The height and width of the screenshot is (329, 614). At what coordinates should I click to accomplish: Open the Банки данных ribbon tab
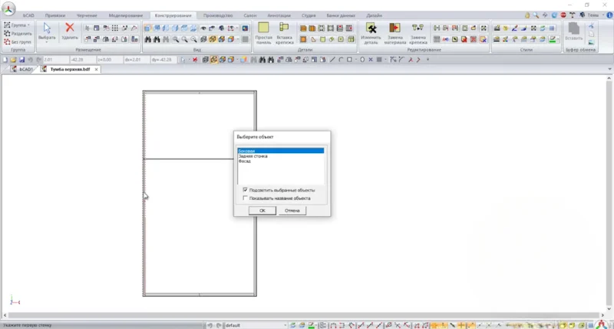pos(341,15)
